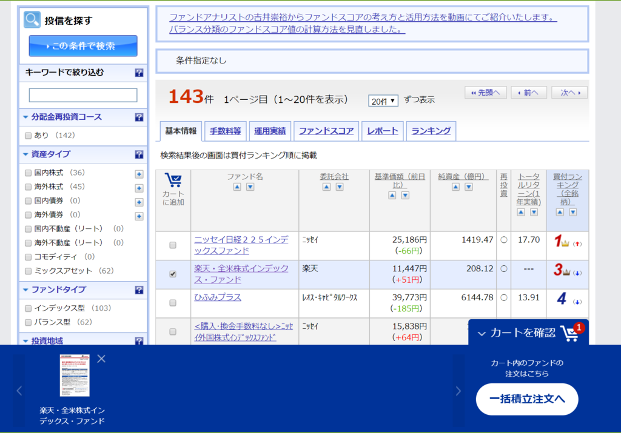Image resolution: width=621 pixels, height=433 pixels.
Task: Click the magnifier icon beside 投信を探す
Action: (32, 20)
